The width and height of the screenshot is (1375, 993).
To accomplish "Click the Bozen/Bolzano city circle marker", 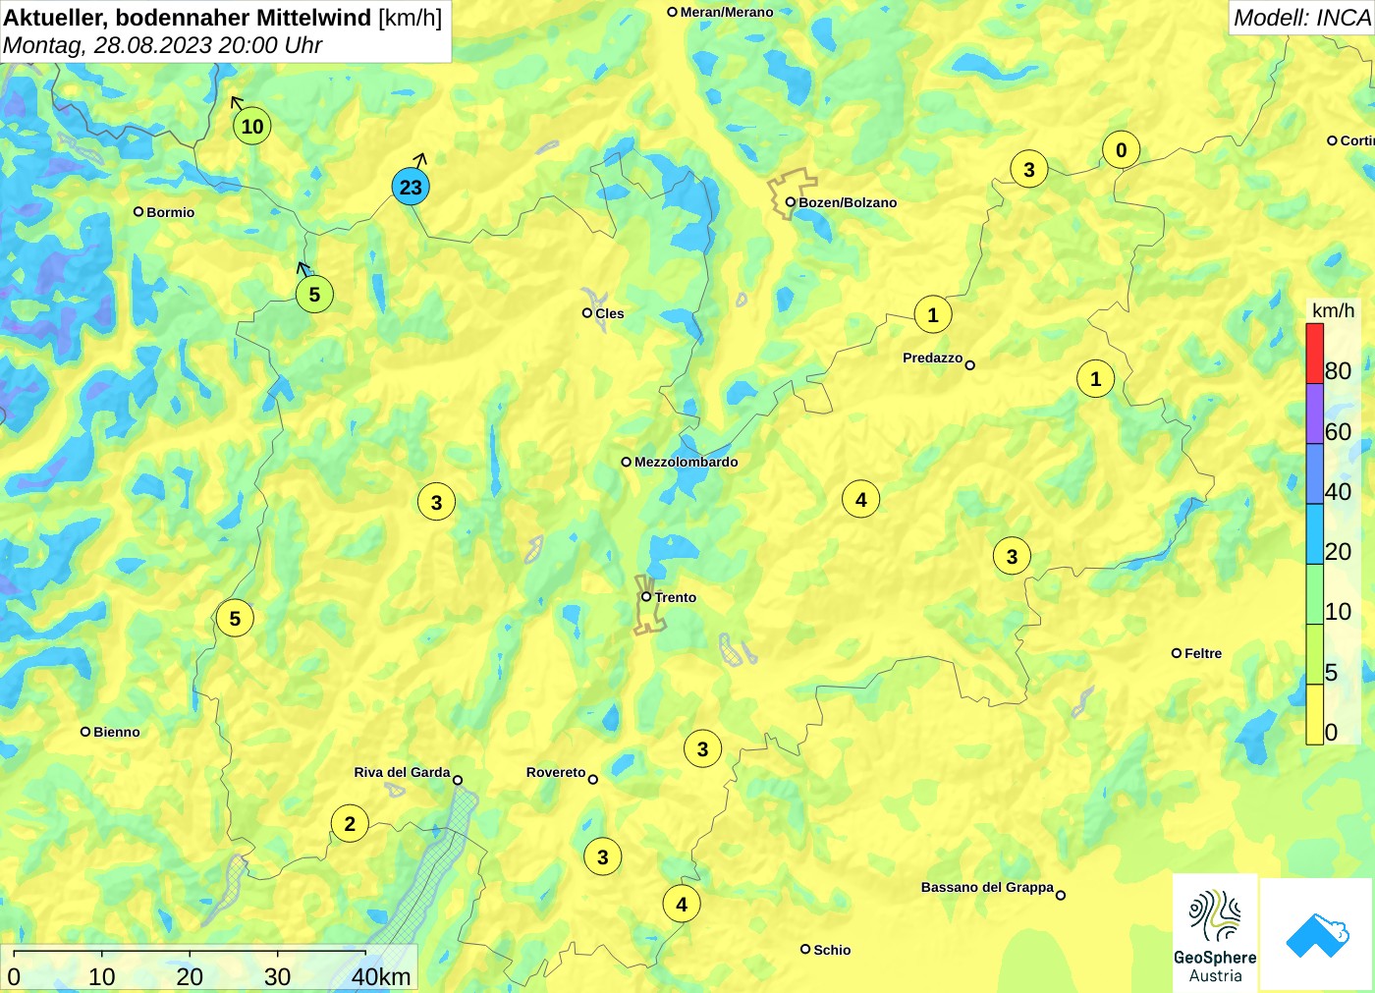I will (790, 202).
